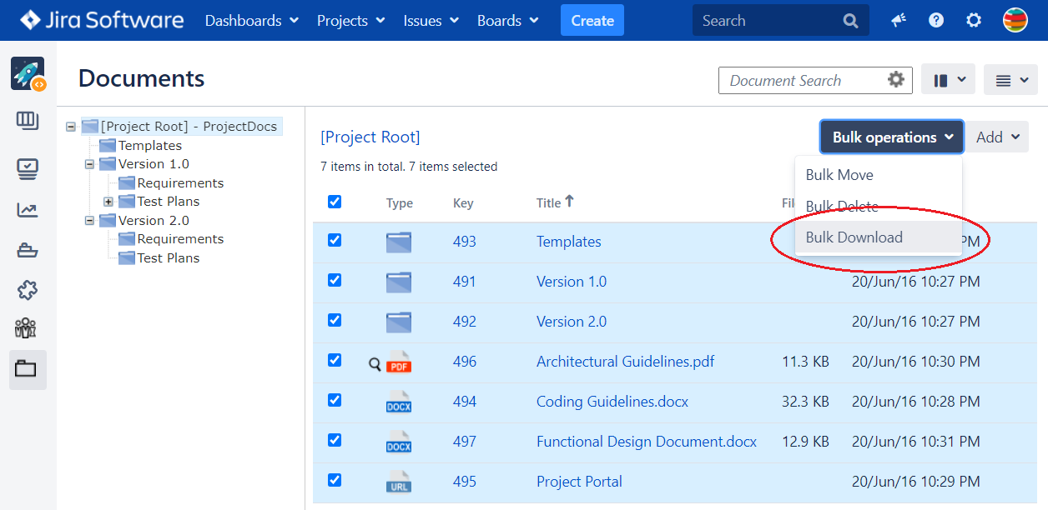Click the user profile avatar
This screenshot has width=1048, height=510.
click(1015, 21)
